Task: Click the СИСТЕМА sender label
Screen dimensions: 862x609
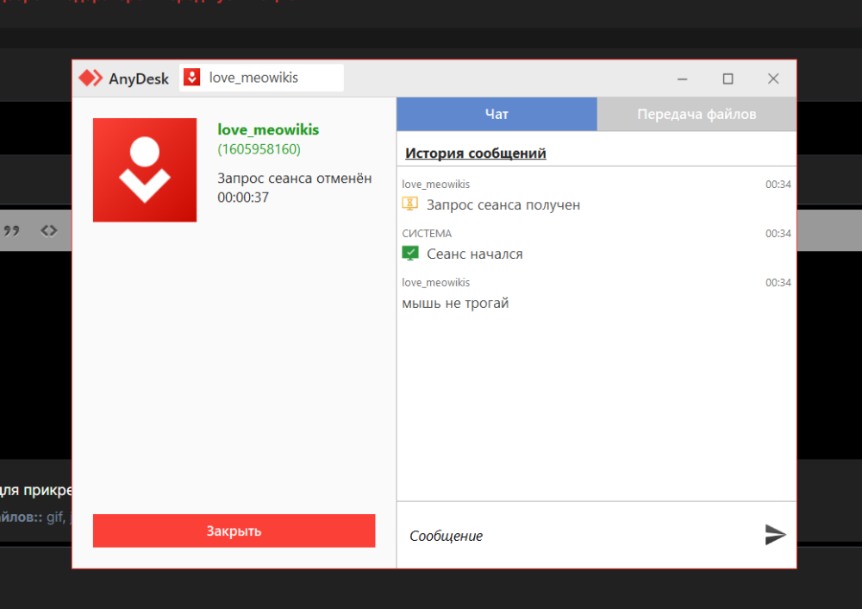Action: [427, 233]
